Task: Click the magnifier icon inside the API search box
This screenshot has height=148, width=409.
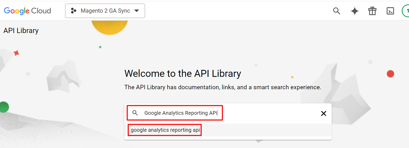Action: pyautogui.click(x=135, y=113)
